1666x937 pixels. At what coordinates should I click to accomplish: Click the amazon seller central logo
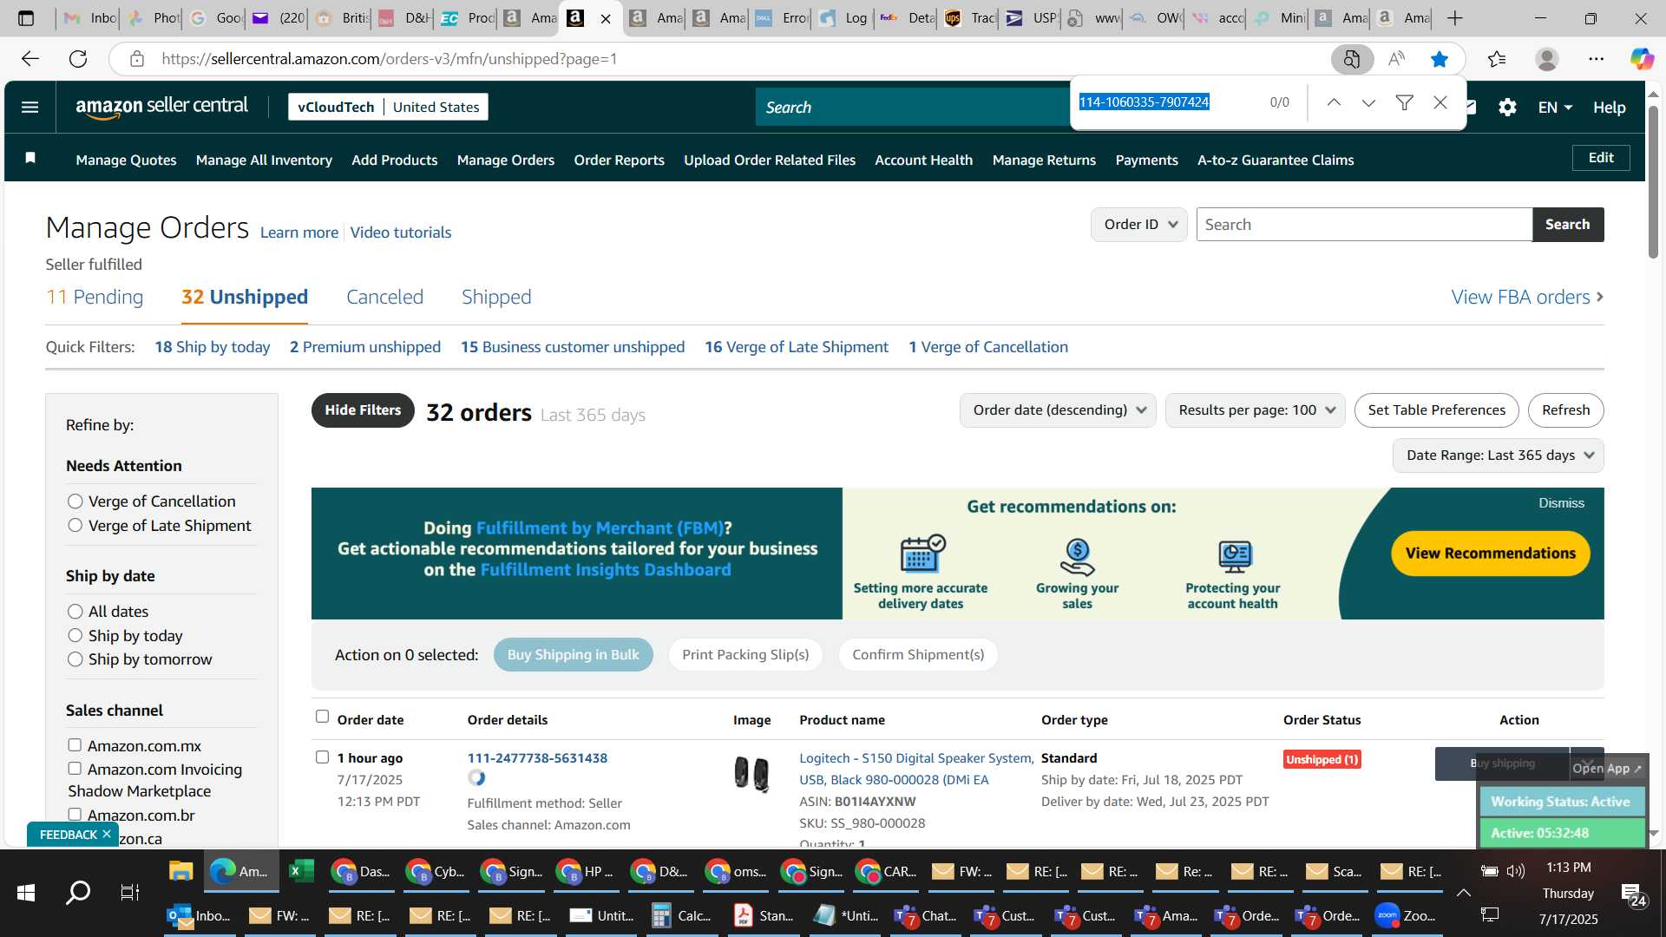pyautogui.click(x=161, y=107)
